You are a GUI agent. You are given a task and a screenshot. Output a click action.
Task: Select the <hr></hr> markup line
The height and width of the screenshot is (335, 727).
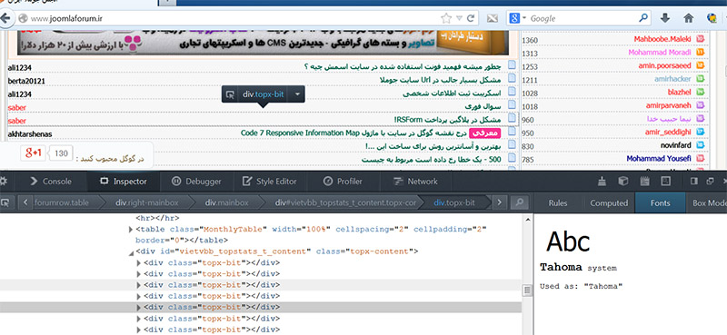pyautogui.click(x=157, y=218)
